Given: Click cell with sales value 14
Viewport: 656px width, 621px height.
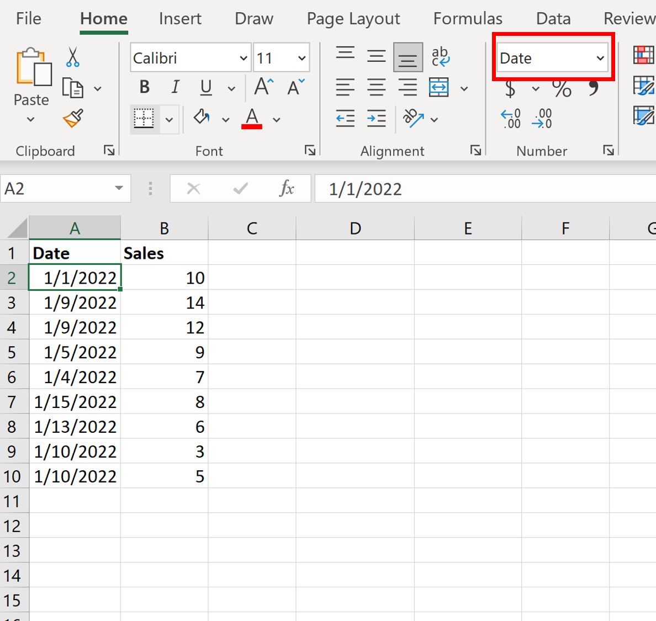Looking at the screenshot, I should coord(165,302).
